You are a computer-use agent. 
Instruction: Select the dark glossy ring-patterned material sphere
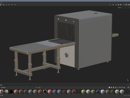pos(45,92)
